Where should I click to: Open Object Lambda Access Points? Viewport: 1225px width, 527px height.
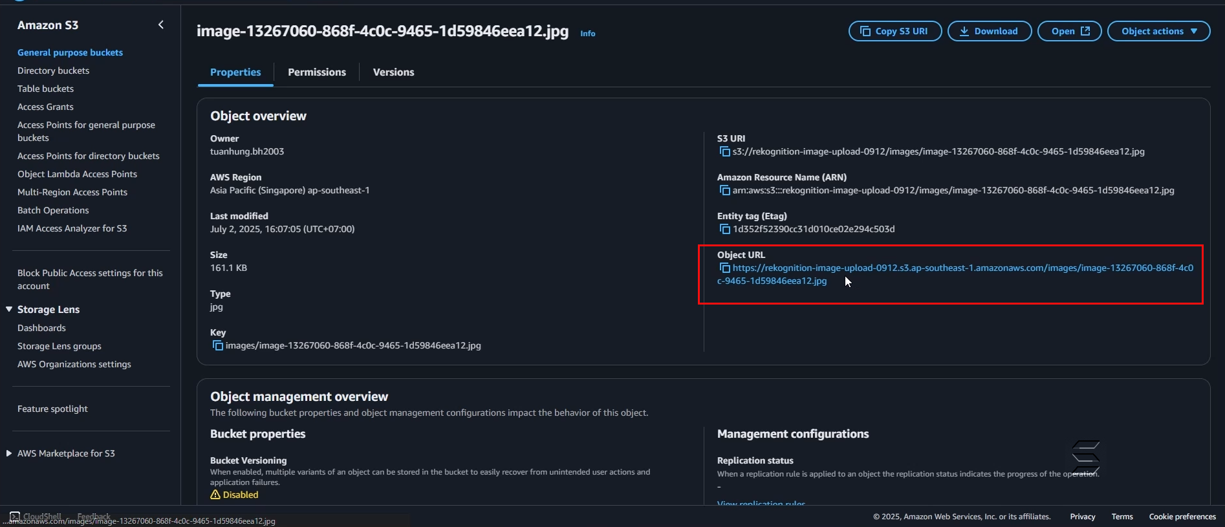click(77, 174)
